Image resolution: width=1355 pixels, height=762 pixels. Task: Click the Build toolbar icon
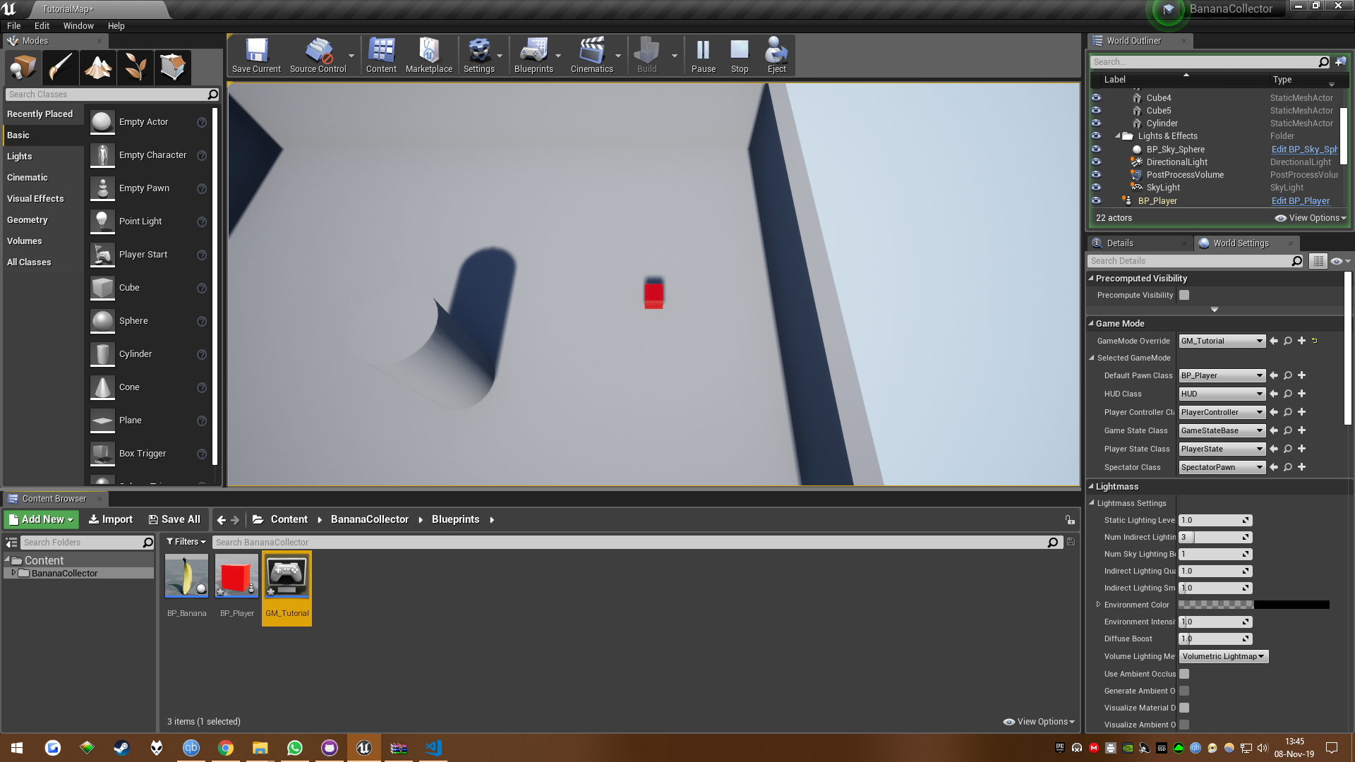pos(646,55)
